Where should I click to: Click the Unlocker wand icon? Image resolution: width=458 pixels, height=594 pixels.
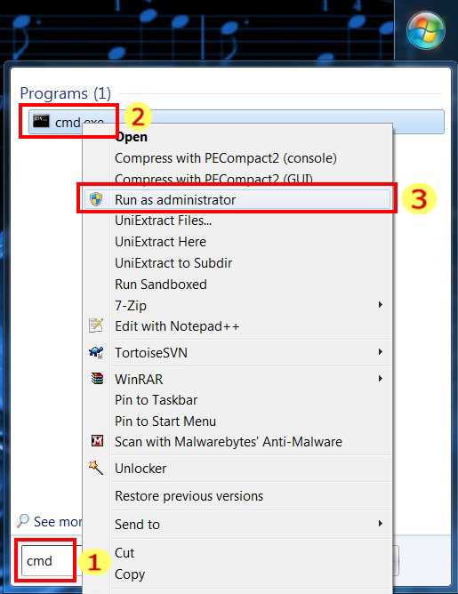point(96,468)
